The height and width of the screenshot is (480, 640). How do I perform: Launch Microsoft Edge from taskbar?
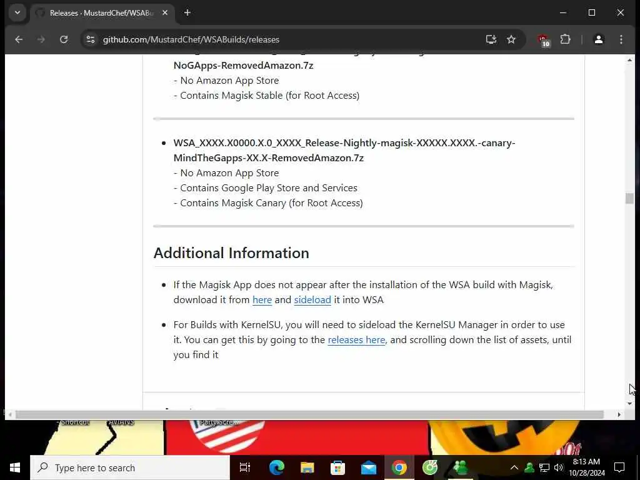click(276, 467)
